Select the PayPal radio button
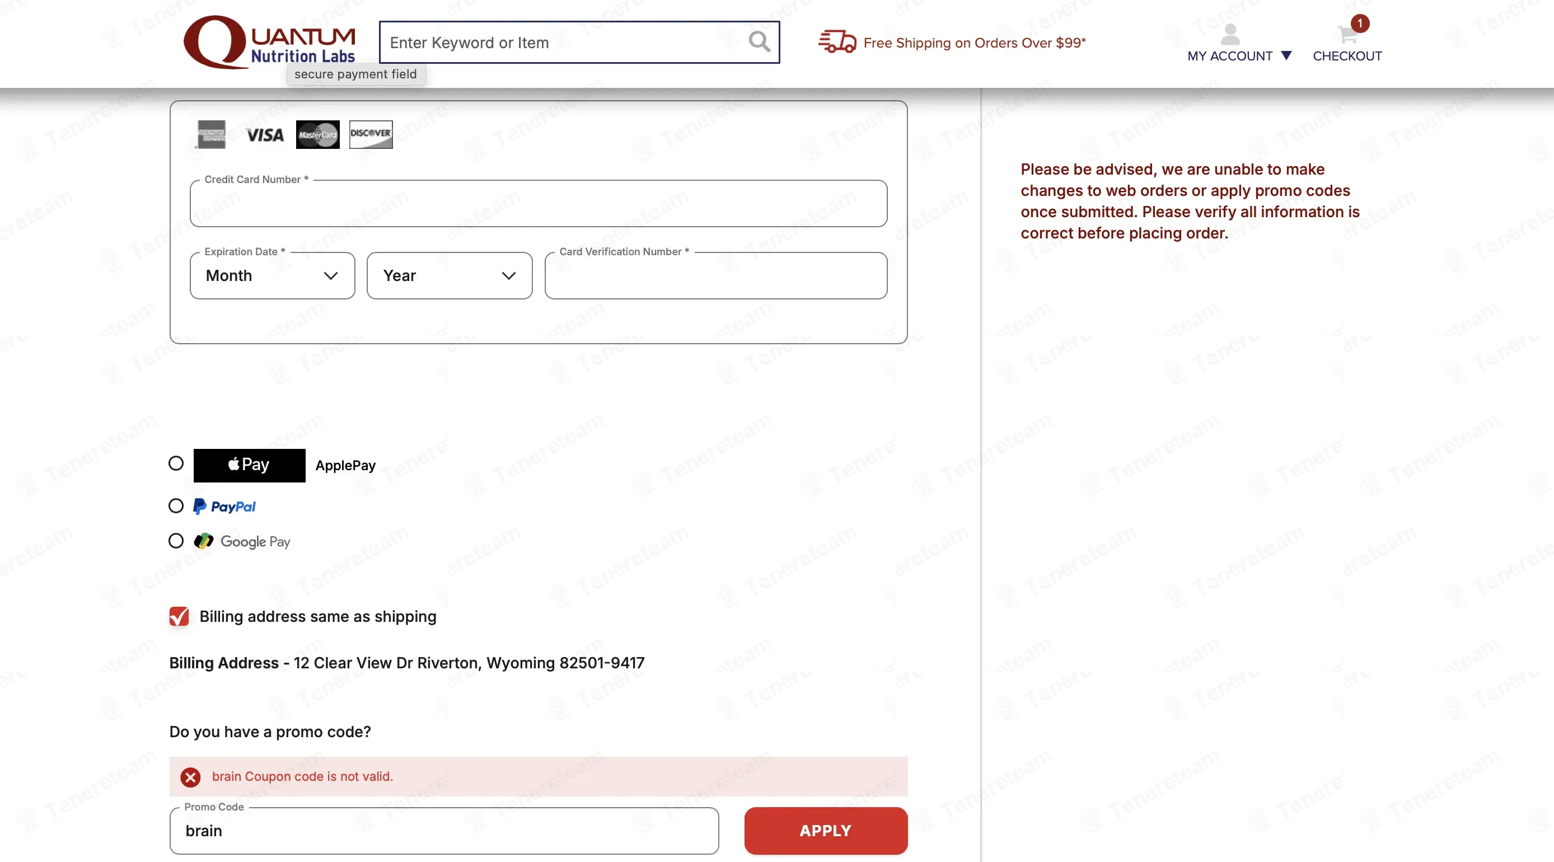This screenshot has width=1554, height=862. pyautogui.click(x=176, y=505)
